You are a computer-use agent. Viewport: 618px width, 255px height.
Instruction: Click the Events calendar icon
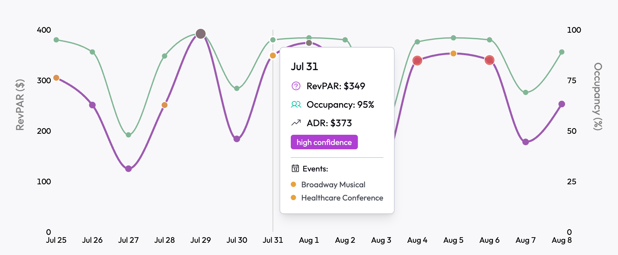(295, 168)
